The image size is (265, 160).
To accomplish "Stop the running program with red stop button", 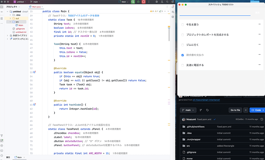I will click(144, 2).
